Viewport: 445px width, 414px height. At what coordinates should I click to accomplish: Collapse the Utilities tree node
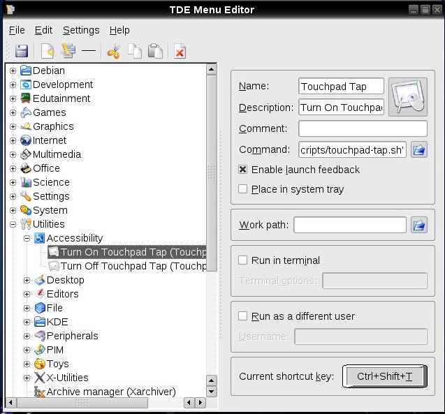(x=13, y=224)
